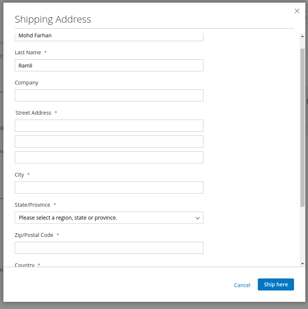Click the scrollbar down arrow
Screen dimensions: 308x309
302,263
